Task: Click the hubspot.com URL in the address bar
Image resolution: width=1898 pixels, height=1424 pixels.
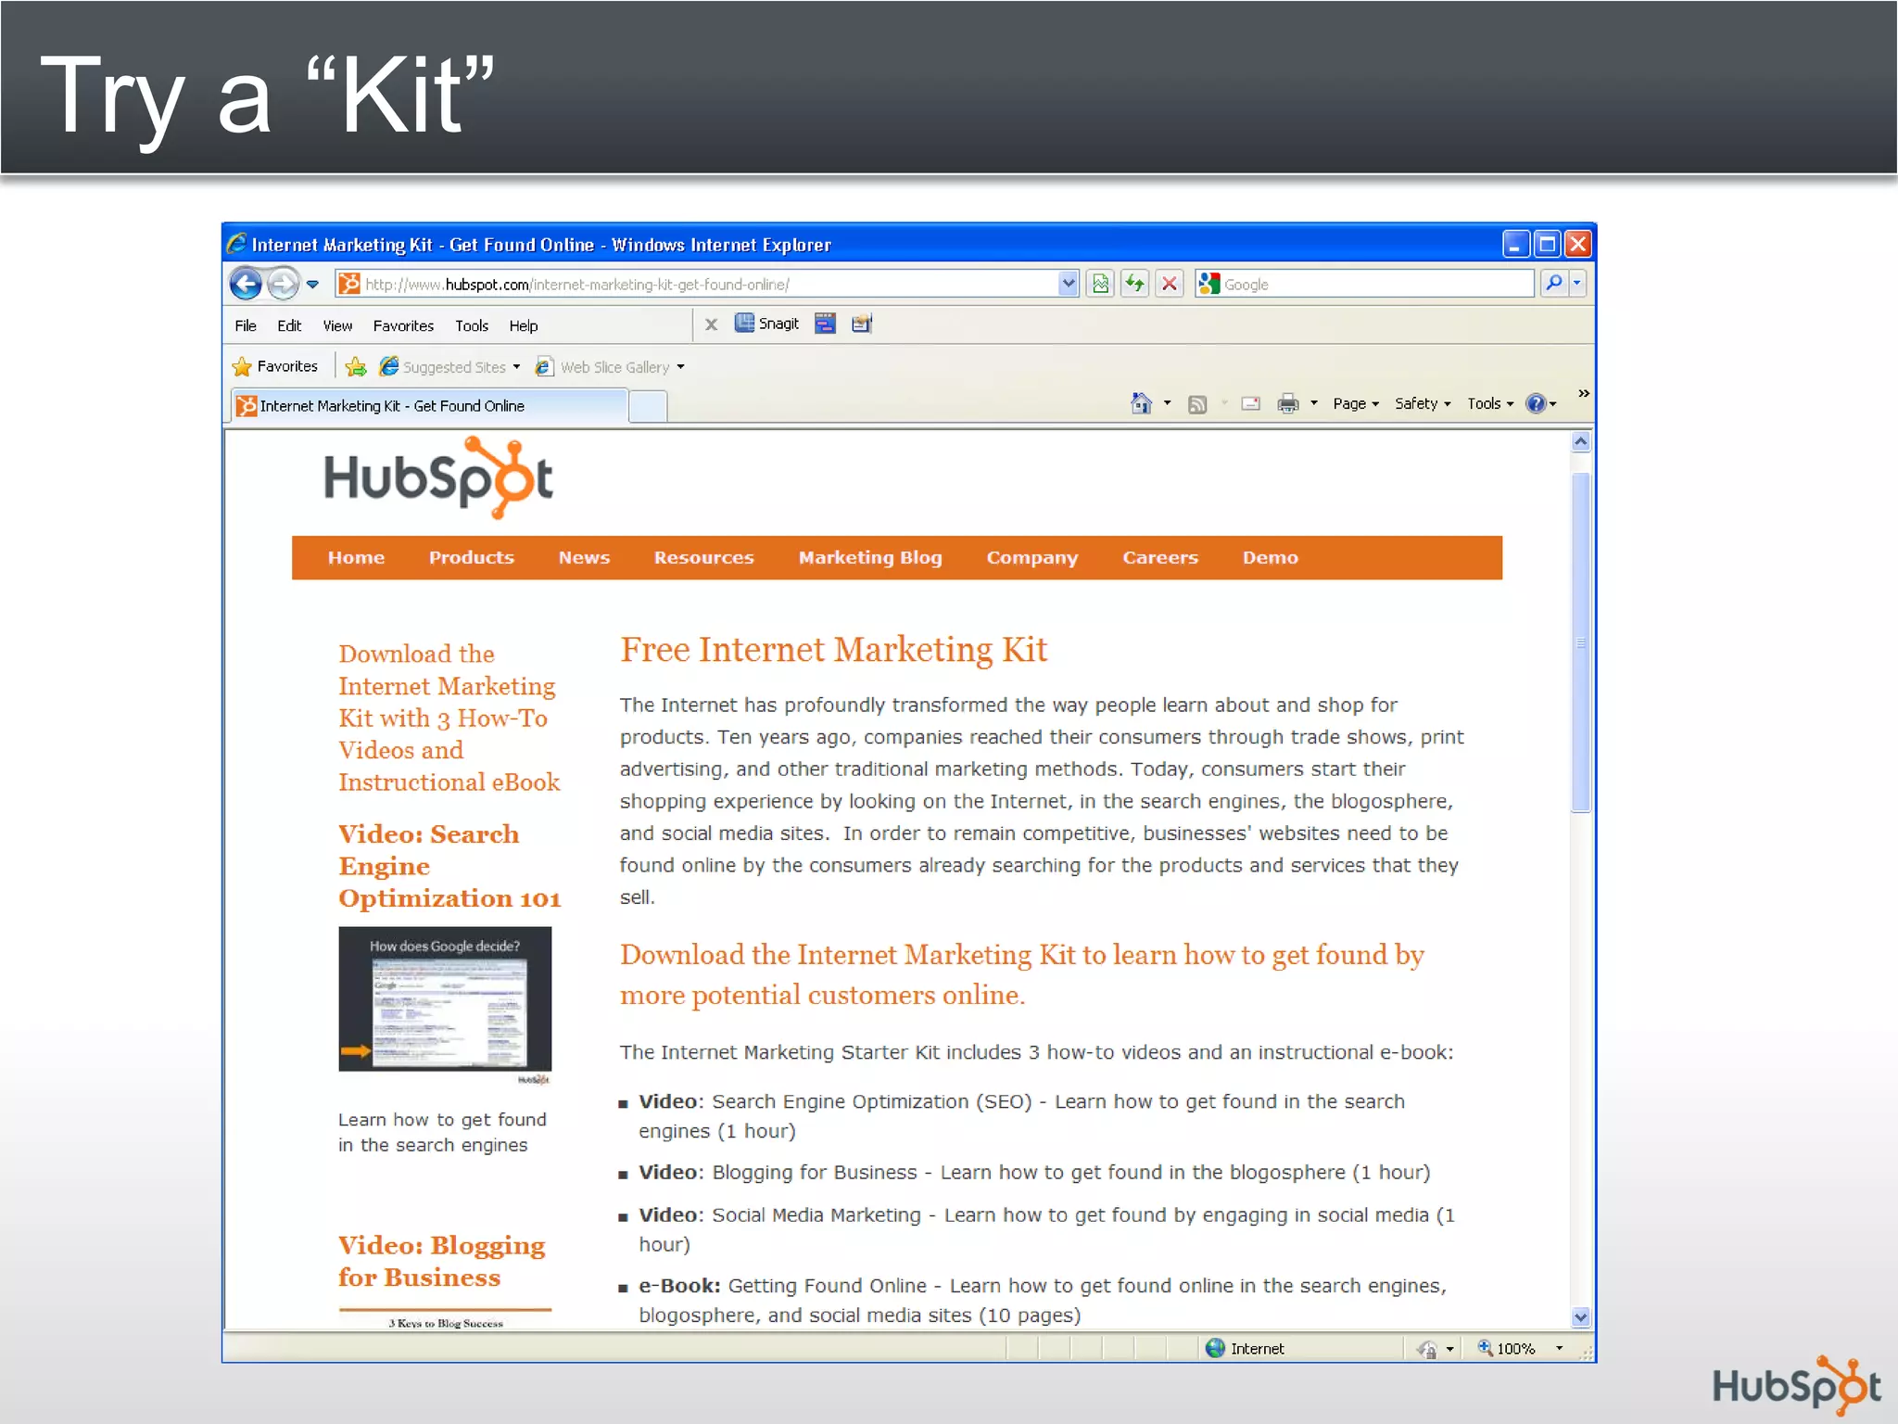Action: pyautogui.click(x=577, y=285)
